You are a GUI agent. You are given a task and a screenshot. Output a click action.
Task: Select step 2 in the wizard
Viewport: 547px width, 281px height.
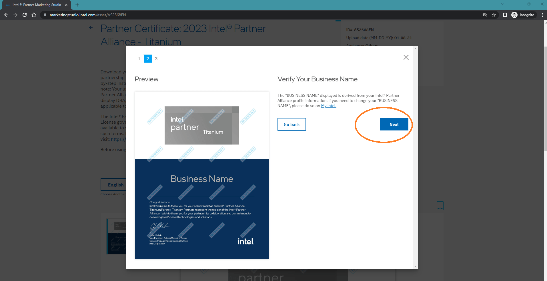pyautogui.click(x=147, y=59)
